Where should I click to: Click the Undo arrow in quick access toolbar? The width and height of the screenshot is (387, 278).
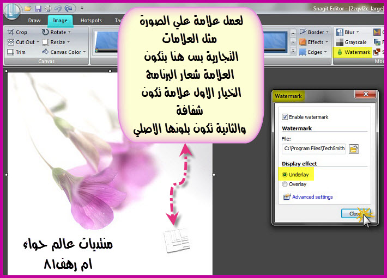click(59, 8)
